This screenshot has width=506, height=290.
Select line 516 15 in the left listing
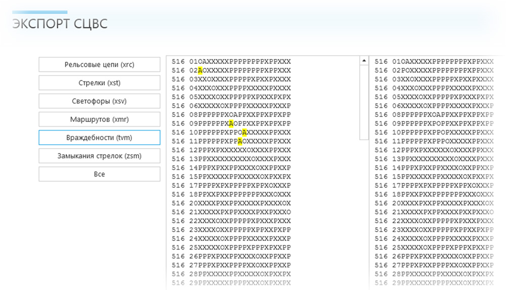point(231,177)
